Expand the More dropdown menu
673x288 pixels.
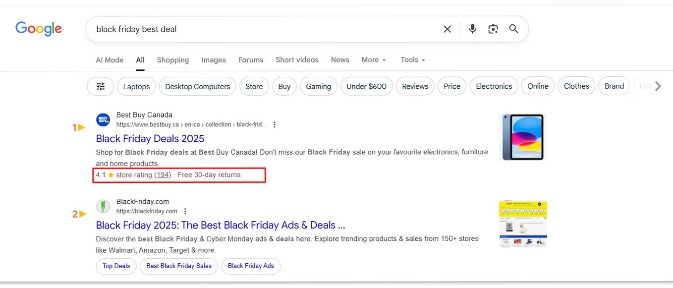point(373,60)
